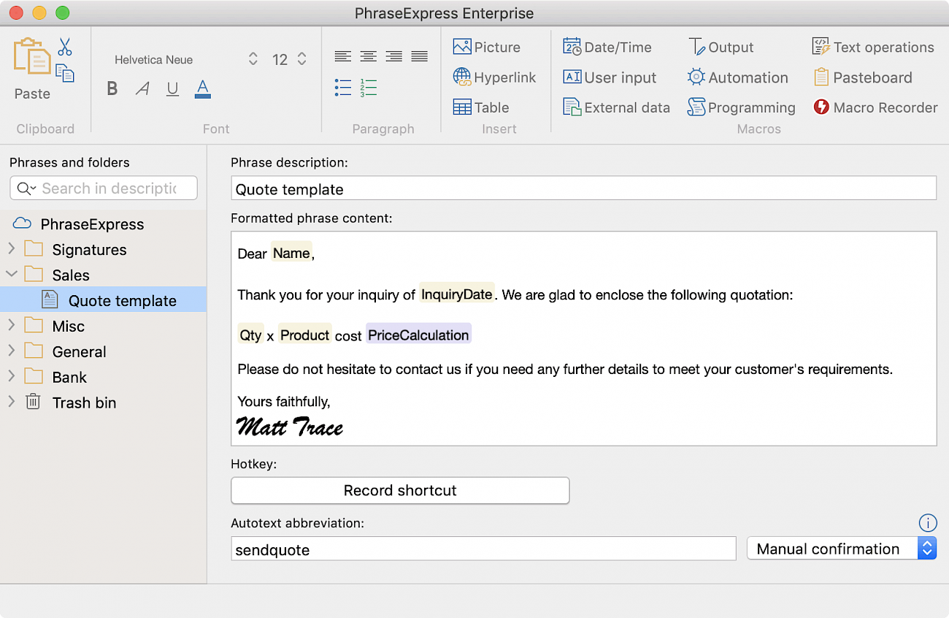Click the Copy documents icon
The width and height of the screenshot is (949, 618).
[x=65, y=72]
